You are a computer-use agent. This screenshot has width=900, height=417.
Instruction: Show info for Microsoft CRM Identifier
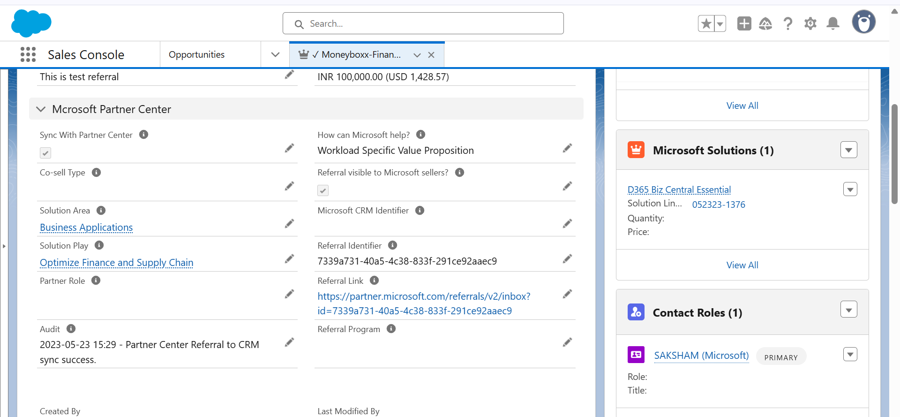point(420,210)
